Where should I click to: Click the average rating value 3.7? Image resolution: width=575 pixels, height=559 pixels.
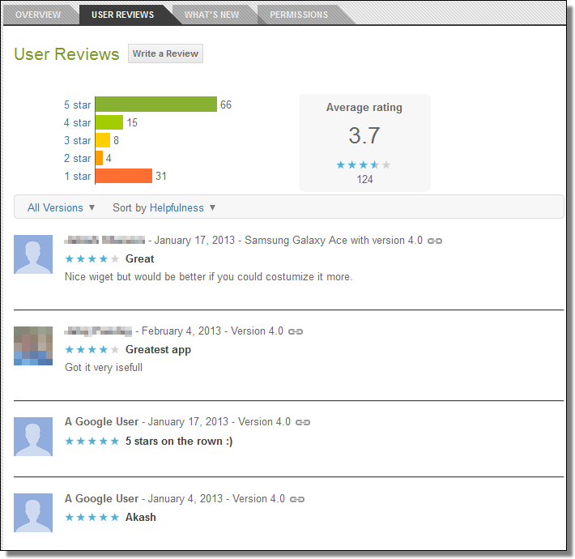click(x=364, y=135)
